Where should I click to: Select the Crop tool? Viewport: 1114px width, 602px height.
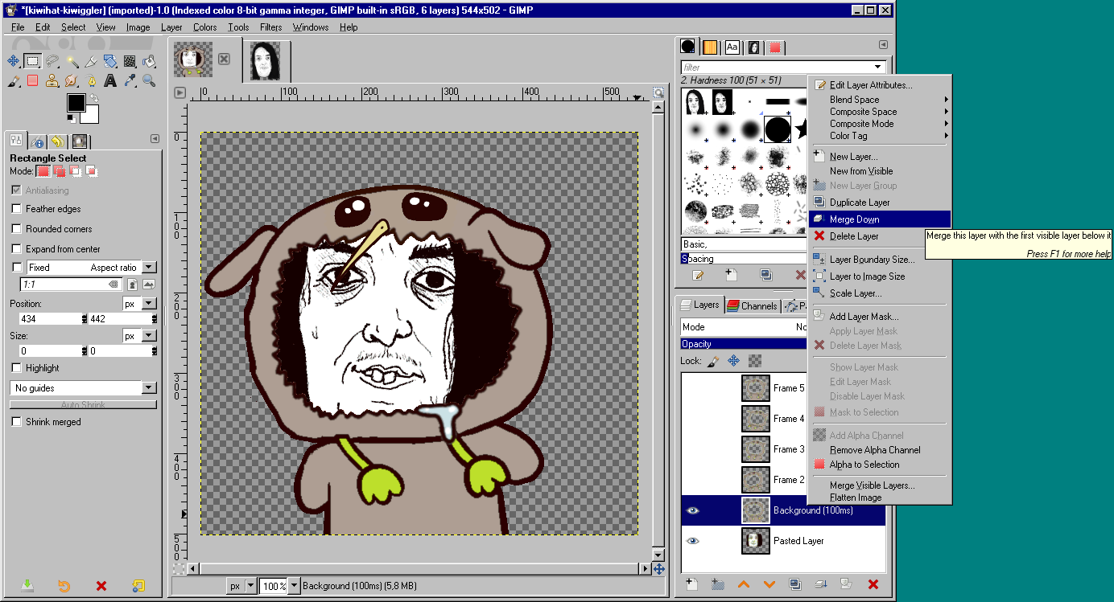pos(90,60)
